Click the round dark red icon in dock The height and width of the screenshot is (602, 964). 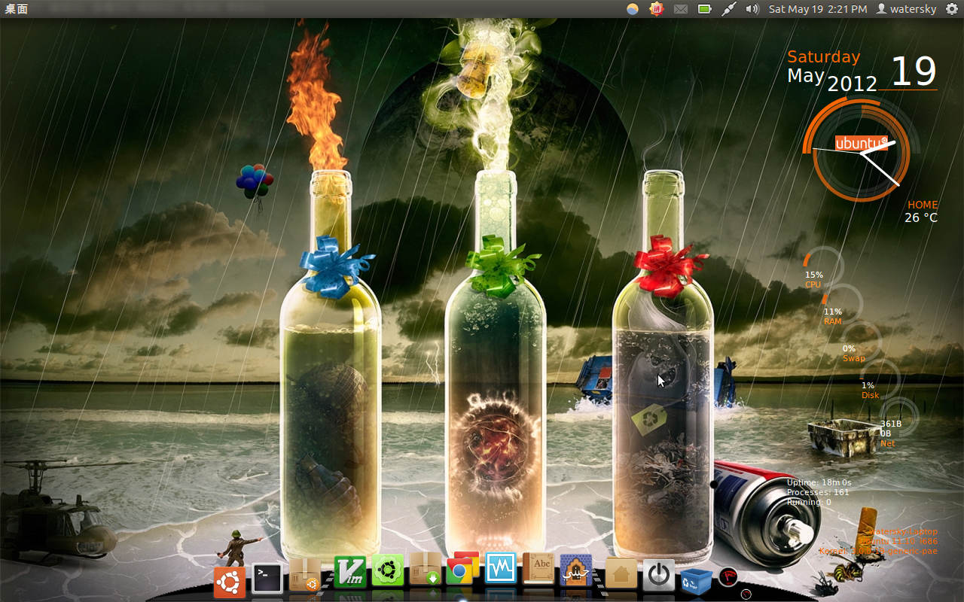tap(728, 577)
